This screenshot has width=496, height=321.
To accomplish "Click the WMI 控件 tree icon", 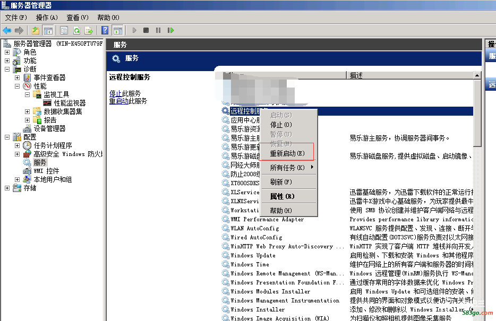I will (27, 171).
